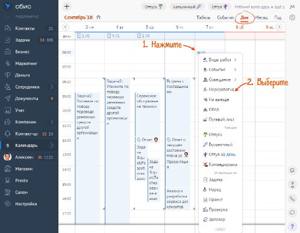This screenshot has width=300, height=233.
Task: Expand Совещание submenu arrow
Action: [235, 79]
